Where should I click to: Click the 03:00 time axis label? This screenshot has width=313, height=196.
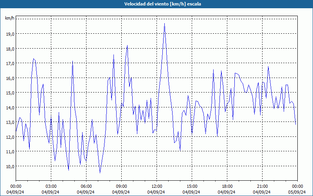[x=51, y=187]
